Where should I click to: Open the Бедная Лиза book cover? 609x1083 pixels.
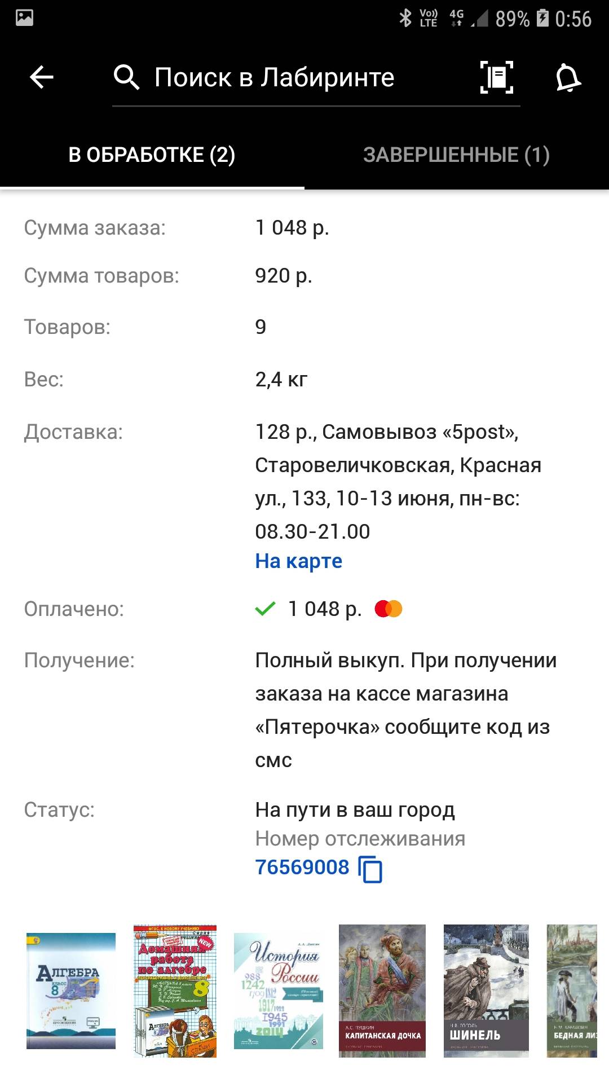(572, 990)
